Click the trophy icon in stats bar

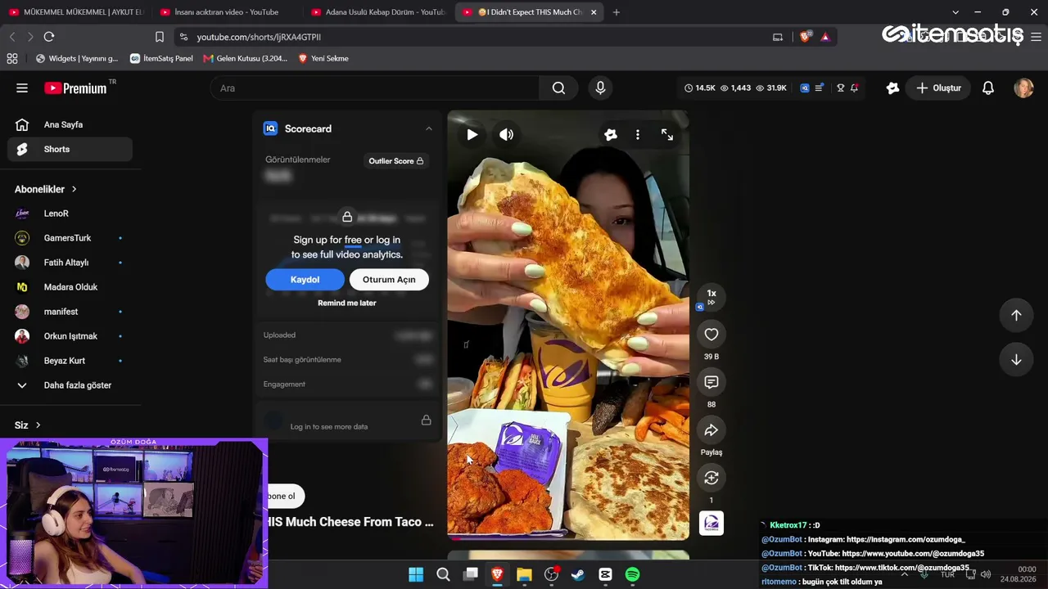point(840,88)
